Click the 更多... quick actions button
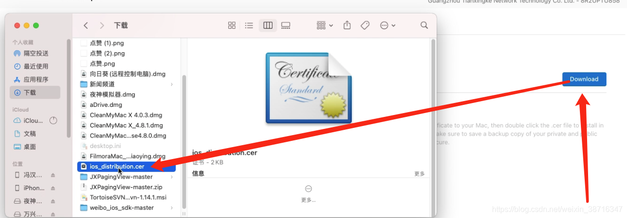Screen dimensions: 627x218 click(308, 193)
